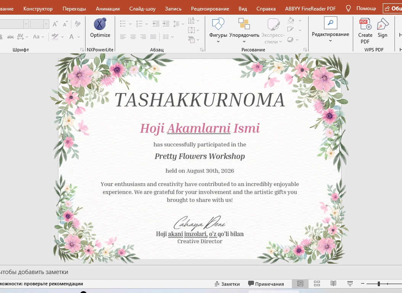Open the Упорядочить arrange menu
The height and width of the screenshot is (293, 402).
click(x=244, y=30)
